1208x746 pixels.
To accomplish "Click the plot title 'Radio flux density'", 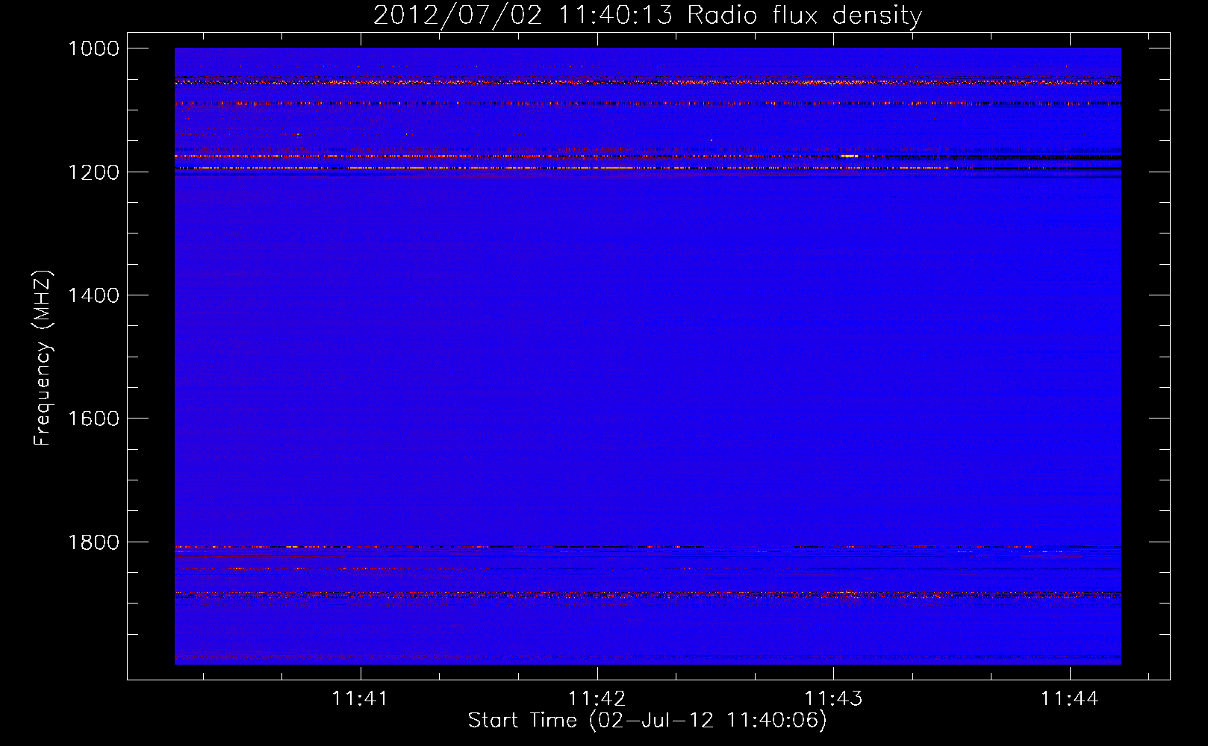I will click(x=805, y=16).
